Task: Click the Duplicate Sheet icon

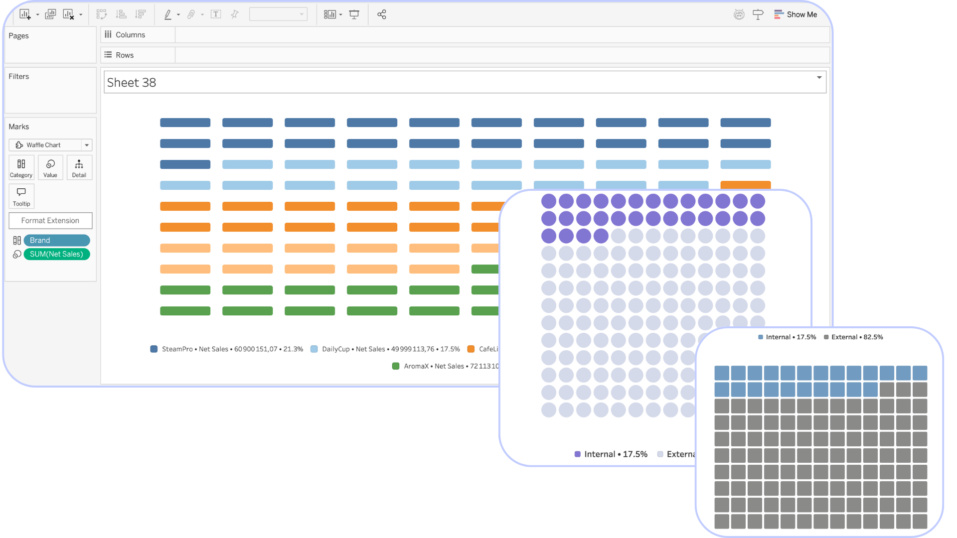Action: tap(50, 14)
